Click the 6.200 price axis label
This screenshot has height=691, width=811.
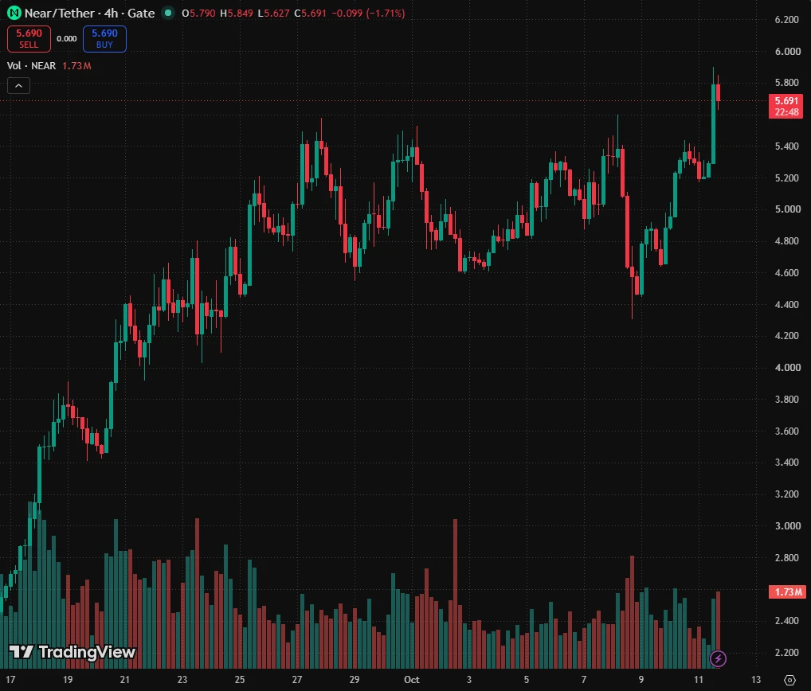(x=787, y=20)
